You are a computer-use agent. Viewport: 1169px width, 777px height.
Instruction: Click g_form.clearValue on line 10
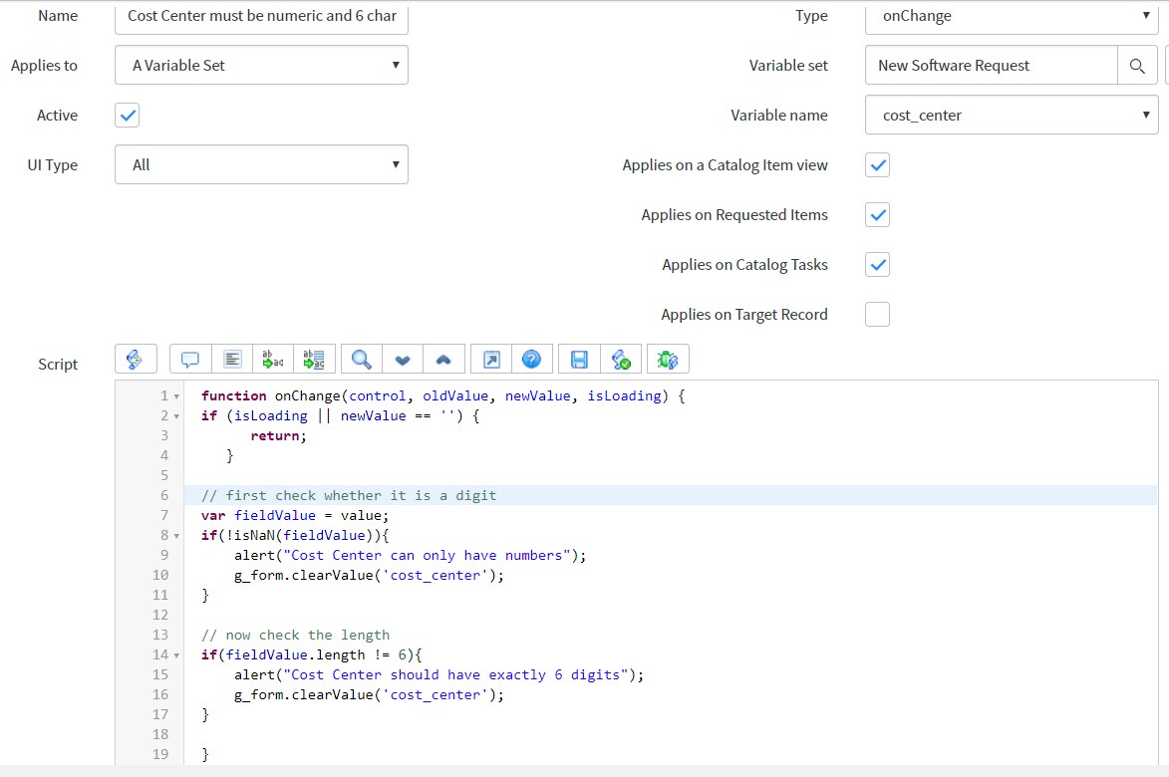pos(369,575)
